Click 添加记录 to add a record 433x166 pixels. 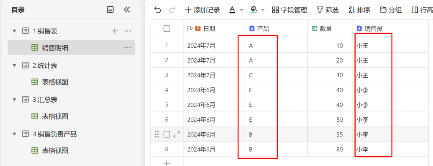pos(202,10)
